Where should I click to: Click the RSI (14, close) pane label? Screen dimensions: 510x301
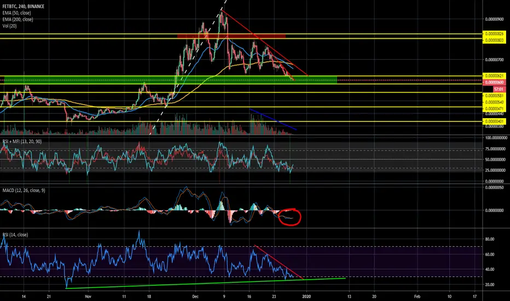15,235
